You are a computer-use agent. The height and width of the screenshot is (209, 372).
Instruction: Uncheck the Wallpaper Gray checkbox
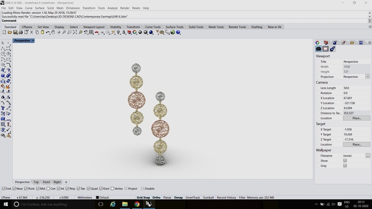click(345, 166)
